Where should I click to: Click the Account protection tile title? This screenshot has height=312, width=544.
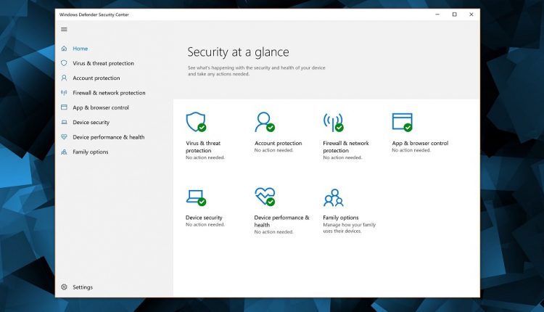tap(278, 143)
